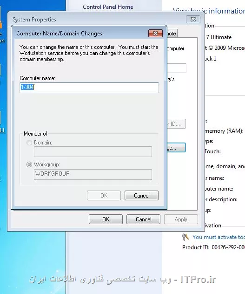Click the WORKGROUP text field
The height and width of the screenshot is (294, 245).
pyautogui.click(x=93, y=174)
